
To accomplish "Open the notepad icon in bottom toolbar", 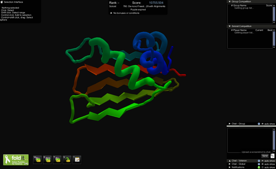I will pyautogui.click(x=77, y=160).
